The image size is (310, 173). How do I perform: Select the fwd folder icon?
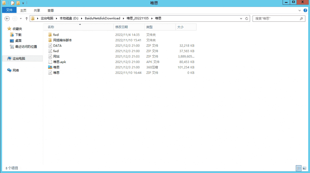tap(50, 34)
